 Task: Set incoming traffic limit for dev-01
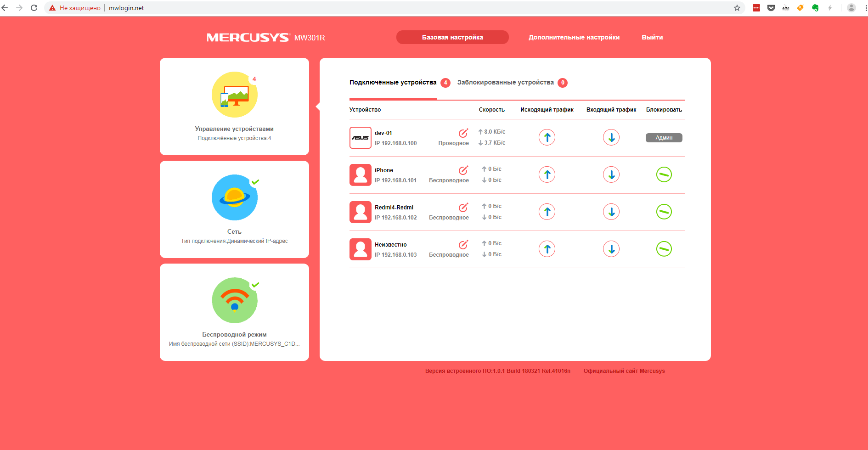click(611, 137)
